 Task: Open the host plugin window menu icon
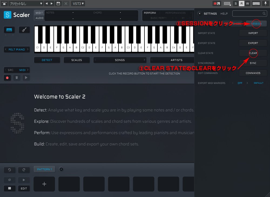(x=4, y=4)
